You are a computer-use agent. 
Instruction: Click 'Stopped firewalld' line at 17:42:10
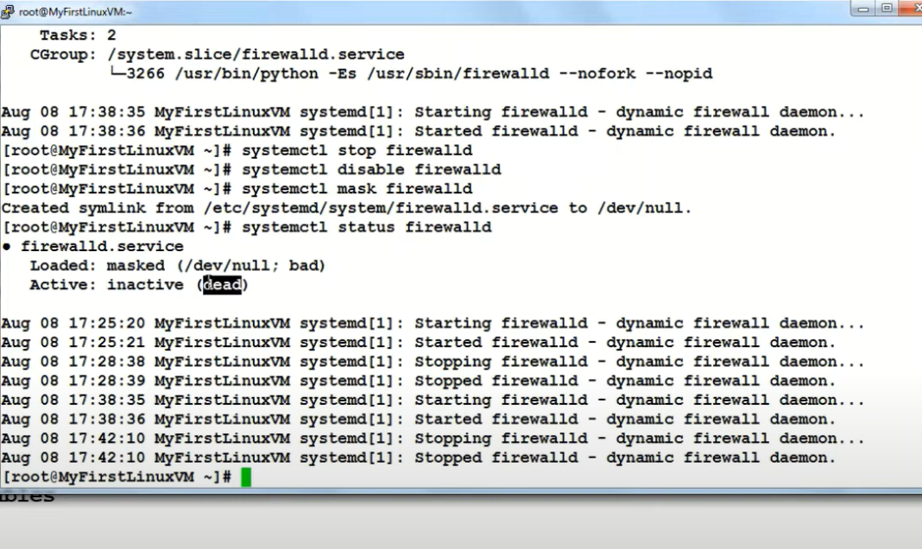(418, 457)
